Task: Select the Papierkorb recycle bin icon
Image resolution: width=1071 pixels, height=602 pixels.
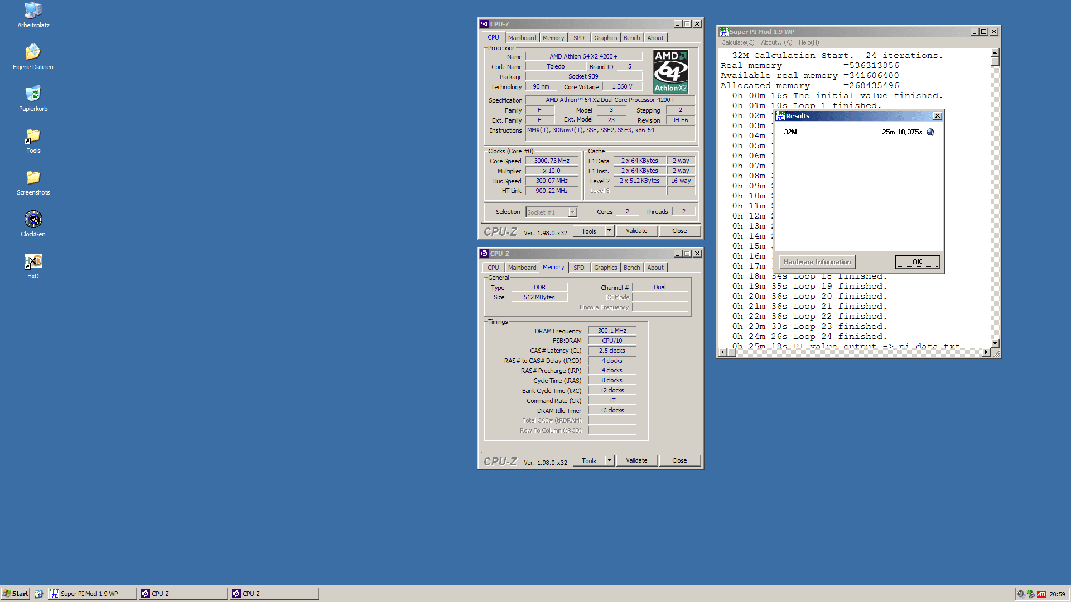Action: point(33,98)
